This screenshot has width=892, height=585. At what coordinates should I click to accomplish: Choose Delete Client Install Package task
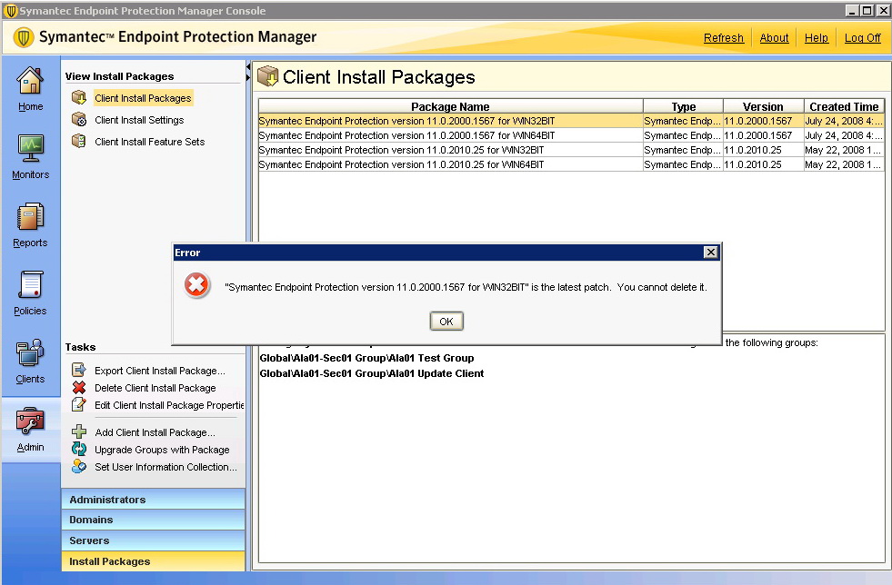click(155, 388)
